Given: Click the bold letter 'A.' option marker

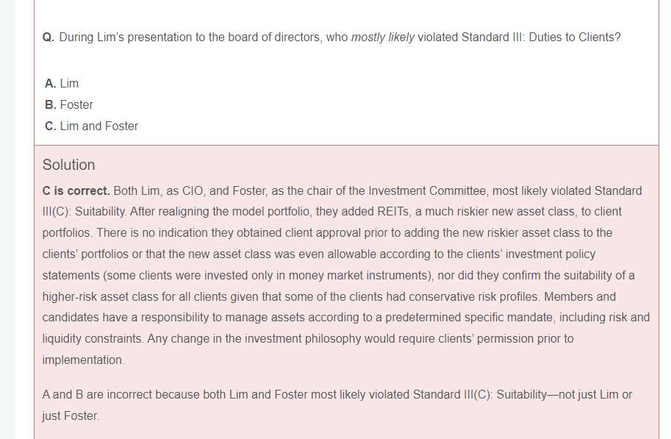Looking at the screenshot, I should [x=51, y=83].
